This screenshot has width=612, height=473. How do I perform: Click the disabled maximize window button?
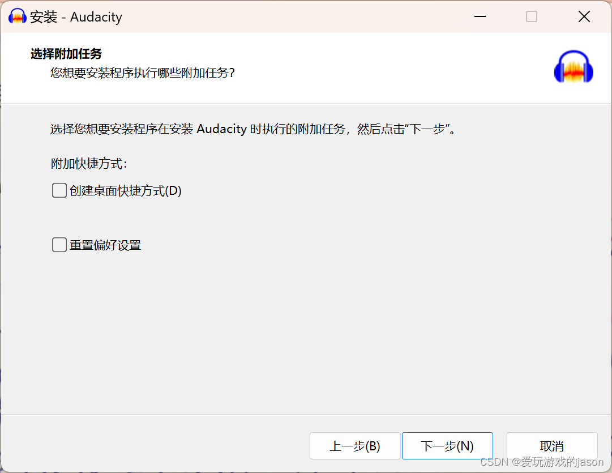coord(531,16)
